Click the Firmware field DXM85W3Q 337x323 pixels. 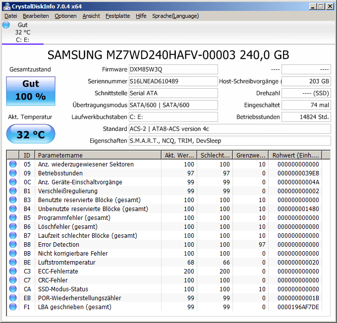click(x=173, y=69)
